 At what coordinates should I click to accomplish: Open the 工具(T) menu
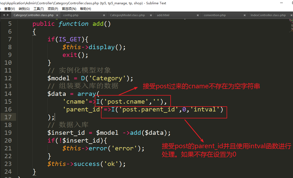tap(39, 9)
